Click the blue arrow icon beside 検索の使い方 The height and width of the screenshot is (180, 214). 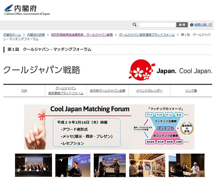coord(192,25)
